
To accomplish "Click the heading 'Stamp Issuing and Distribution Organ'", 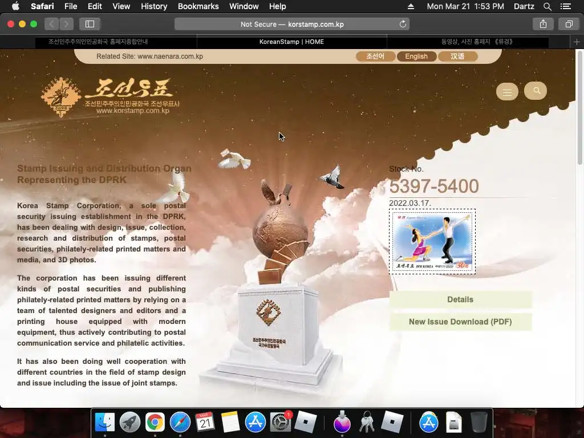I will tap(104, 168).
